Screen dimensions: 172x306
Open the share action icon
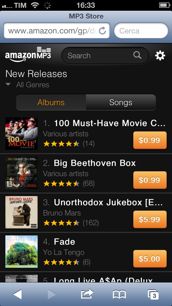[x=87, y=294]
